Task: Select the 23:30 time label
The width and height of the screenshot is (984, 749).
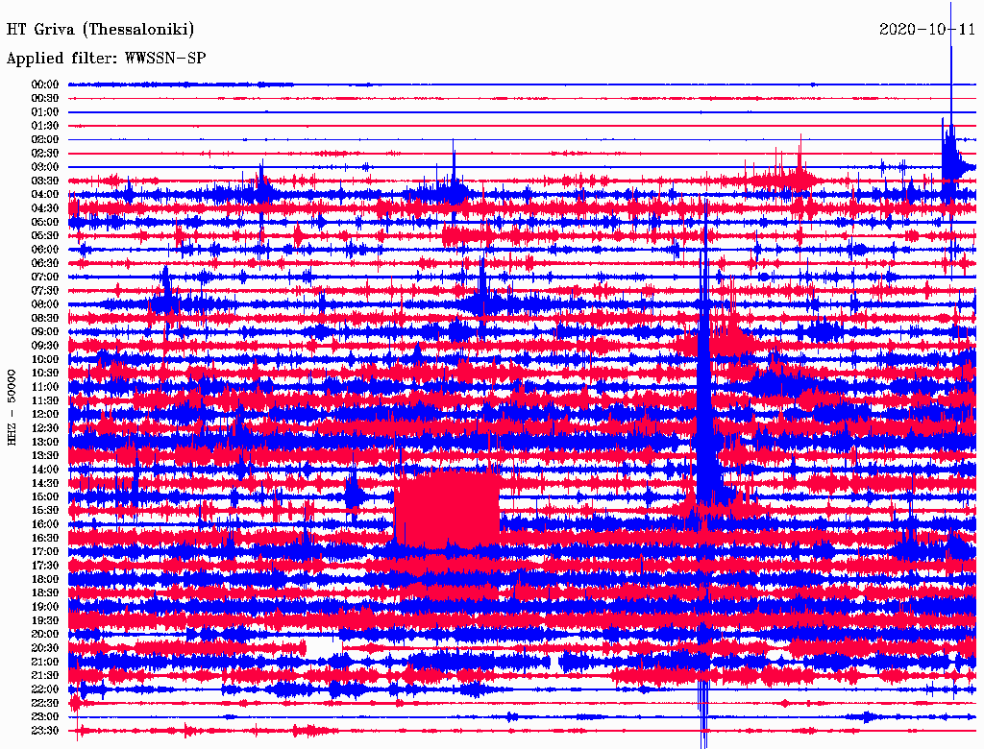Action: 45,731
